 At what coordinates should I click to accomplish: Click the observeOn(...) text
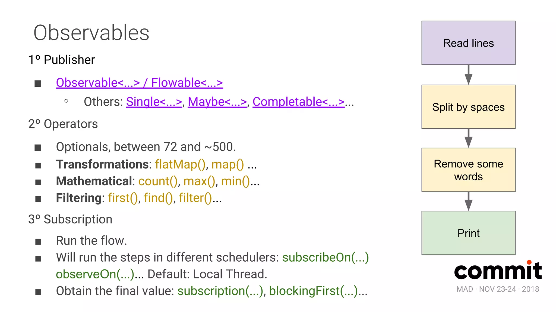click(x=95, y=274)
